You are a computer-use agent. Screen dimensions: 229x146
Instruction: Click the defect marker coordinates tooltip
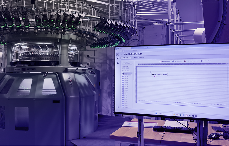160,74
